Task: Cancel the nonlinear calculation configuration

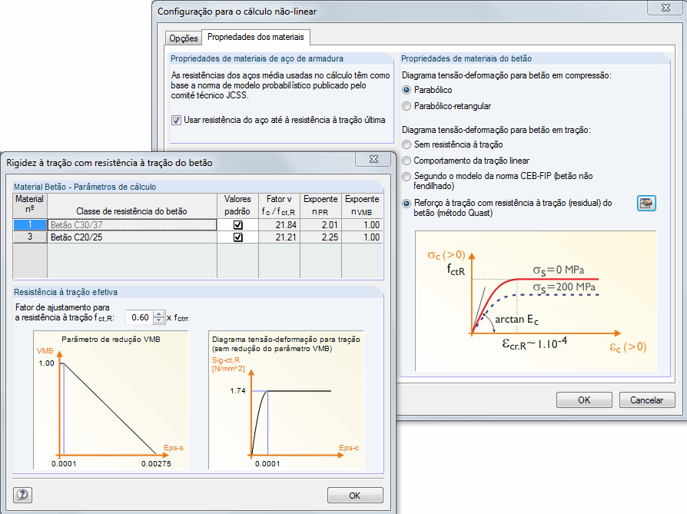Action: pyautogui.click(x=646, y=400)
